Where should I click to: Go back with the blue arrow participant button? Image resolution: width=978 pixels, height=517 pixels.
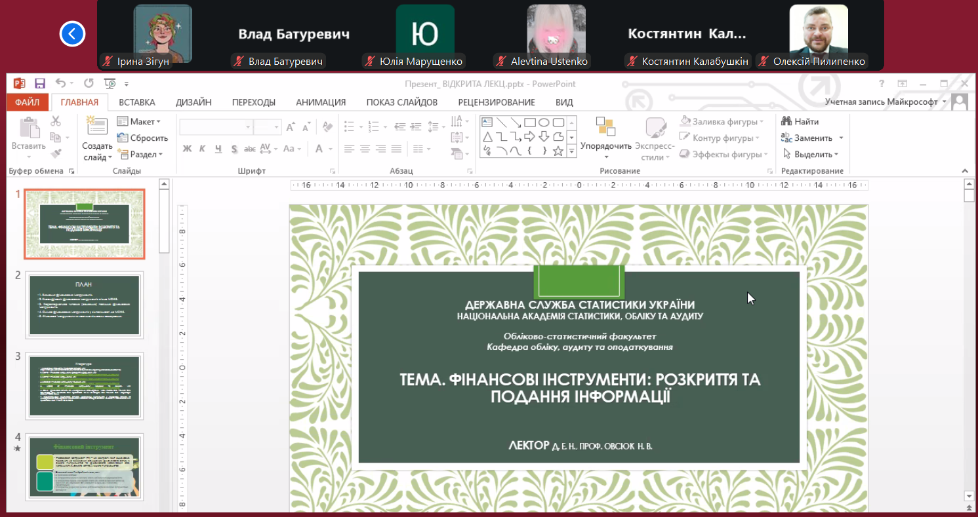point(72,34)
